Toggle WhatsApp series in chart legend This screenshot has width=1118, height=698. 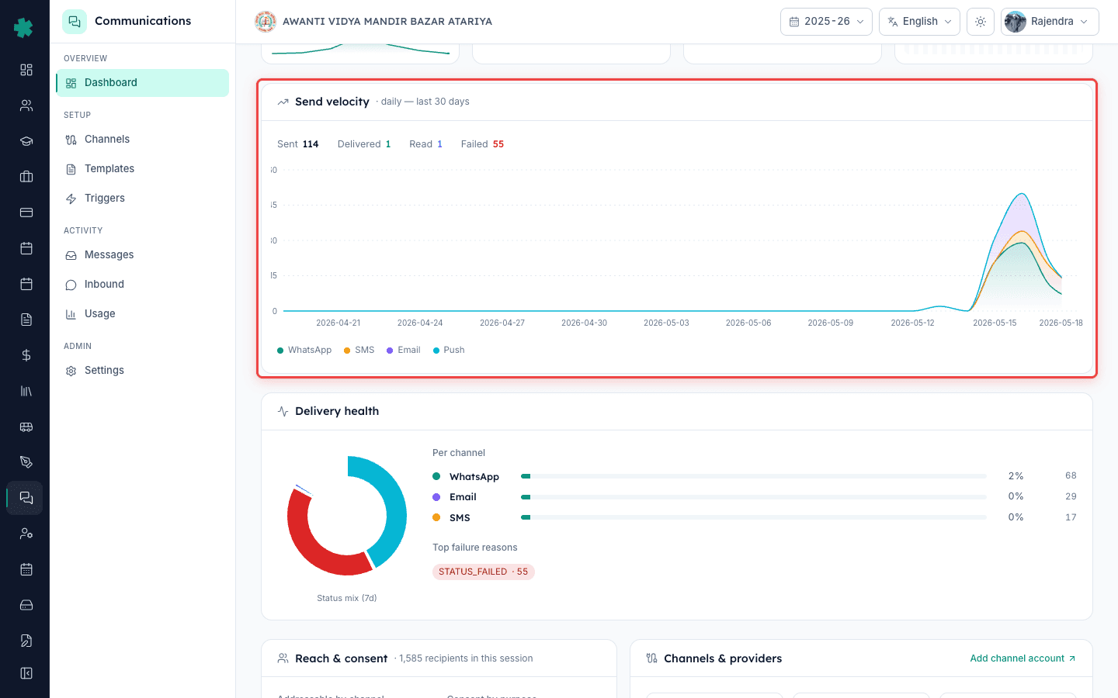pyautogui.click(x=304, y=351)
